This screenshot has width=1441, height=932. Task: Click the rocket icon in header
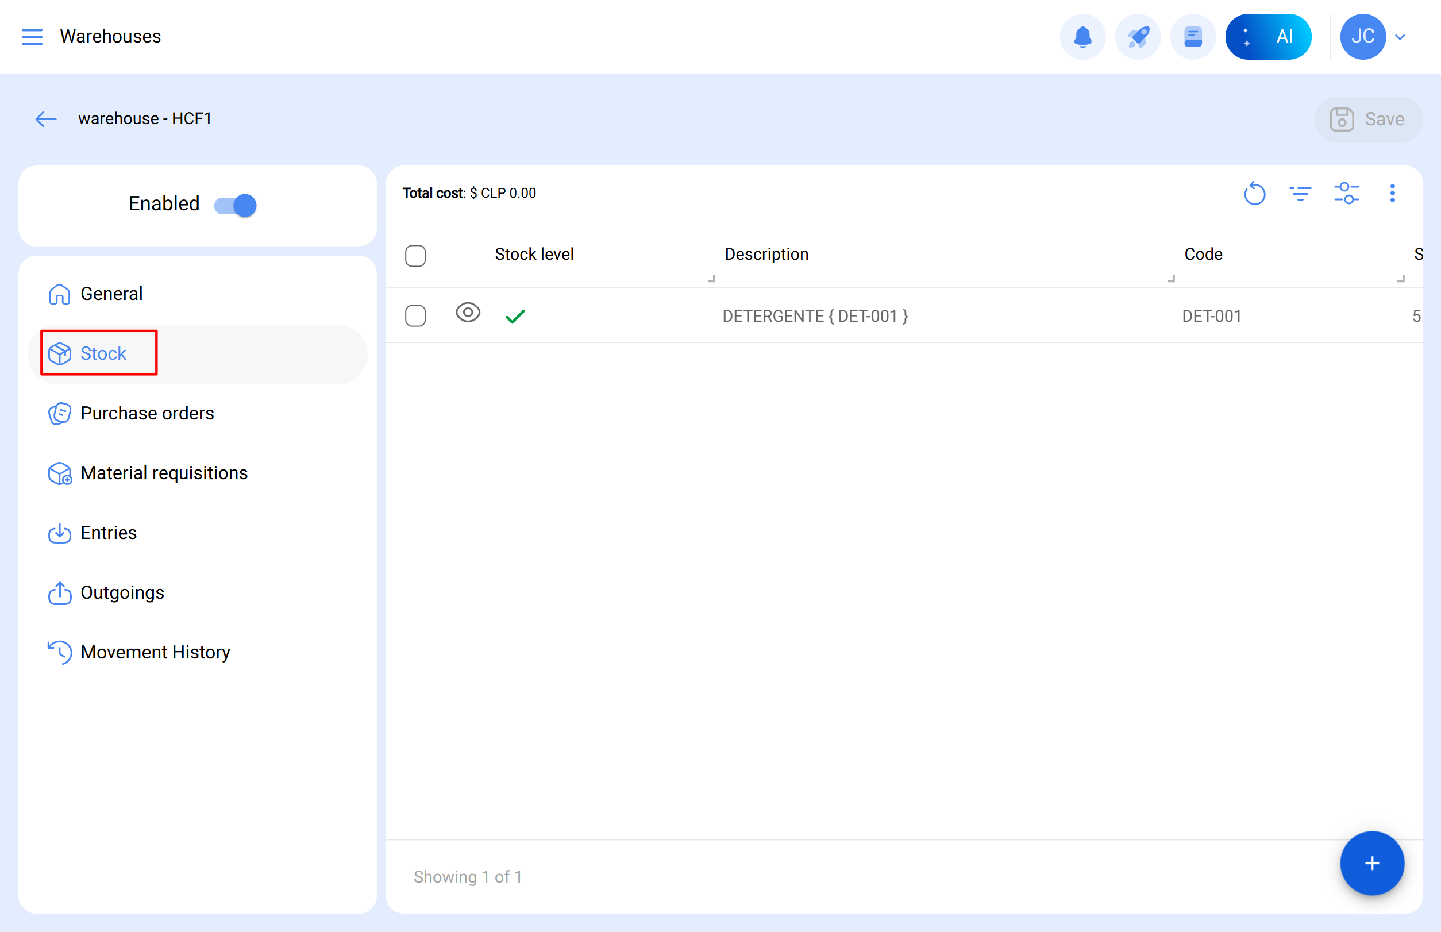click(1137, 37)
